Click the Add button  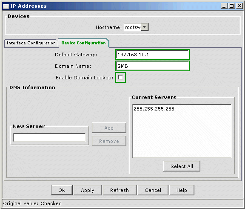pos(109,128)
